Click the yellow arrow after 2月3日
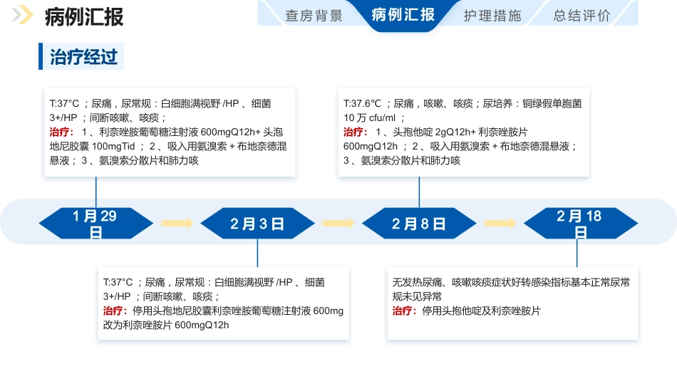The width and height of the screenshot is (677, 381). 338,223
